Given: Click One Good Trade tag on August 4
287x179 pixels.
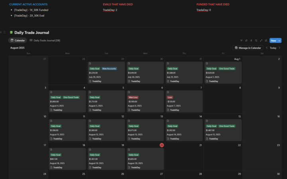Looking at the screenshot, I should 71,97.
